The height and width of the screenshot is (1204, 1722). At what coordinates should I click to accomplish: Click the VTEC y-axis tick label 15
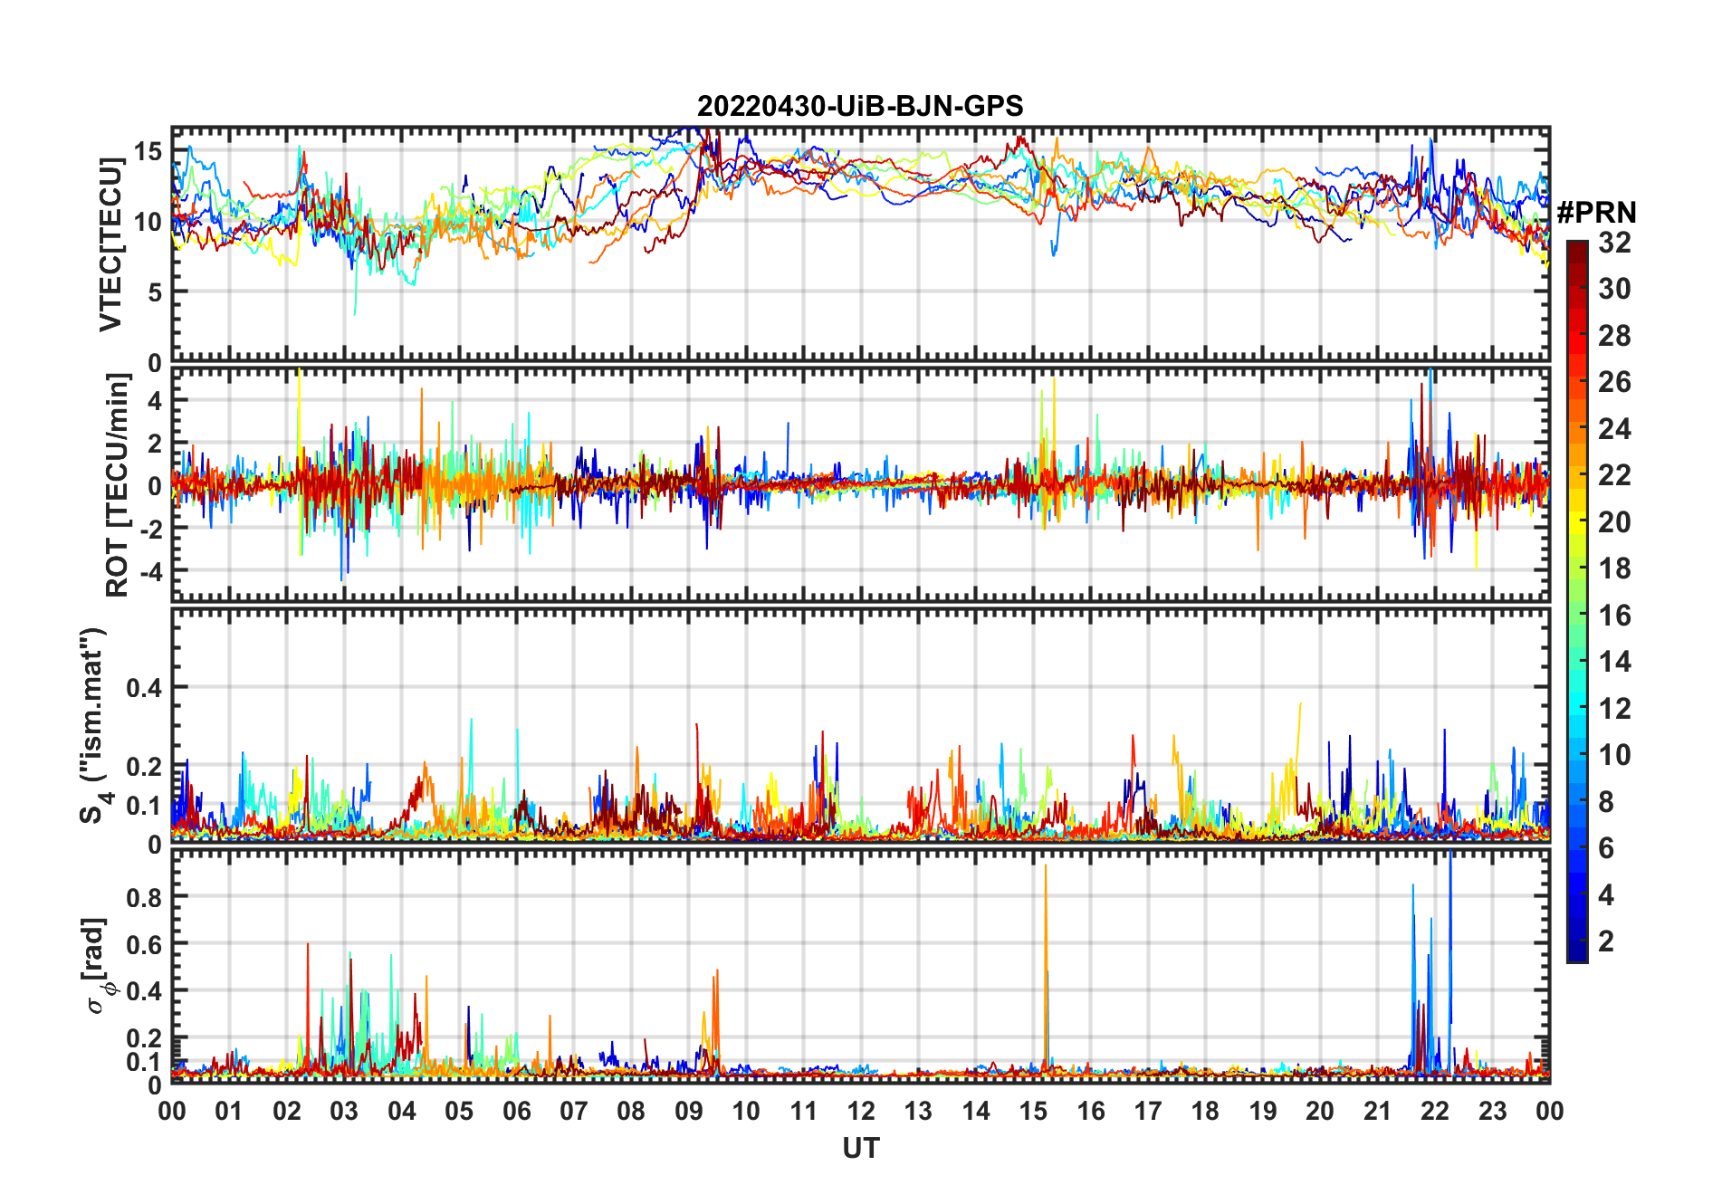click(x=148, y=151)
